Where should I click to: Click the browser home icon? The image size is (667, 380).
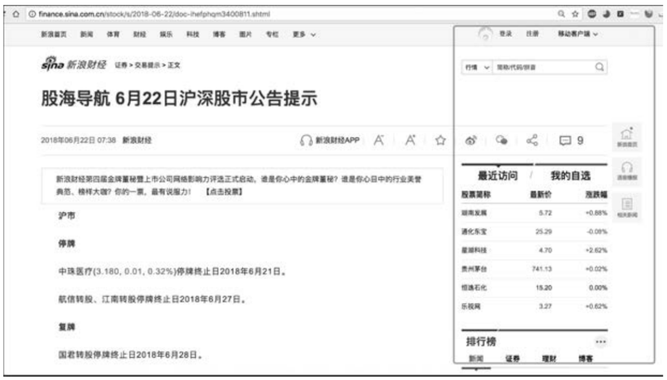coord(15,14)
